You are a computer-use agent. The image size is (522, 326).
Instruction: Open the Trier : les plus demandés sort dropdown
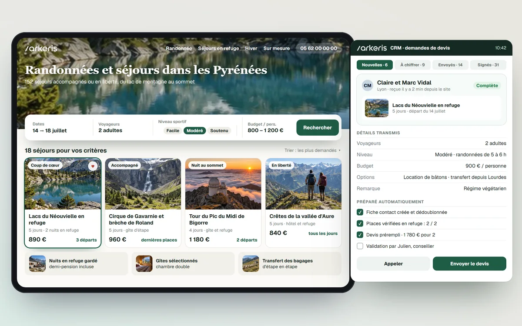click(312, 150)
